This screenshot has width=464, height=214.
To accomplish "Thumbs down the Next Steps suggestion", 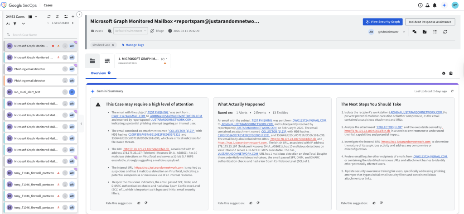I will point(381,203).
